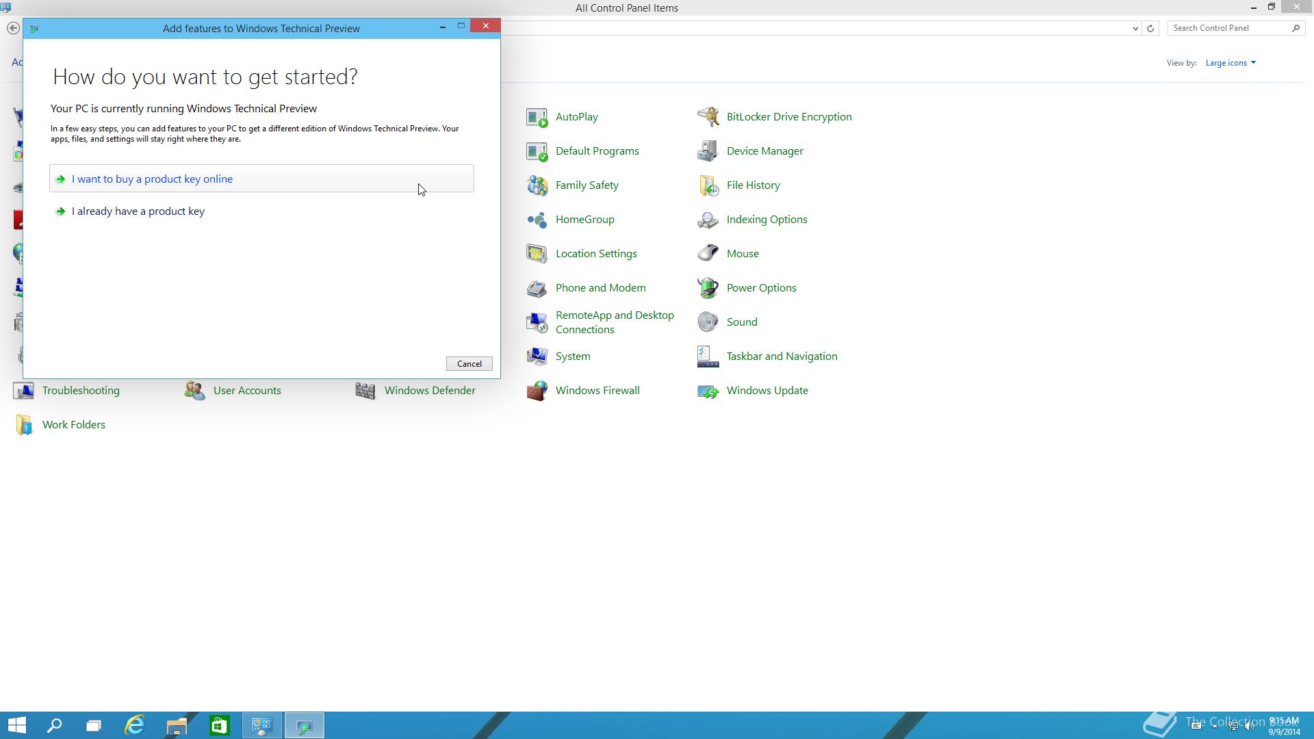Close the Add features dialog window

[486, 26]
